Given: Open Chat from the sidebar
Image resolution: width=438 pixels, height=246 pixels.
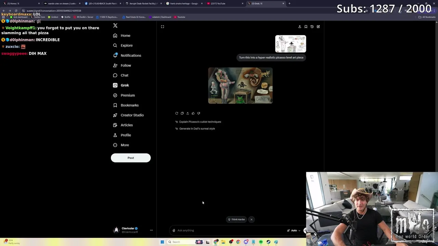Looking at the screenshot, I should [120, 75].
